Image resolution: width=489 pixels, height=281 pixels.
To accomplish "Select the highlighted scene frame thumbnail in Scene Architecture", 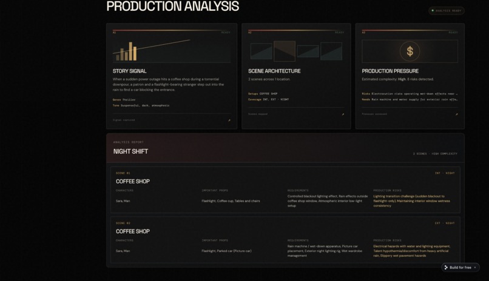I will [x=285, y=51].
